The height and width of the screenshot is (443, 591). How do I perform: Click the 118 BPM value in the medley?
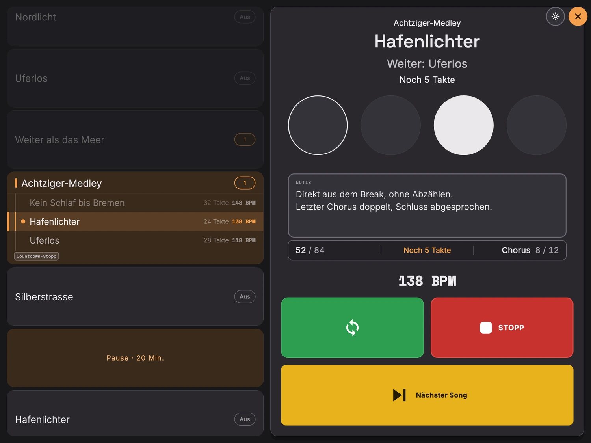tap(244, 240)
